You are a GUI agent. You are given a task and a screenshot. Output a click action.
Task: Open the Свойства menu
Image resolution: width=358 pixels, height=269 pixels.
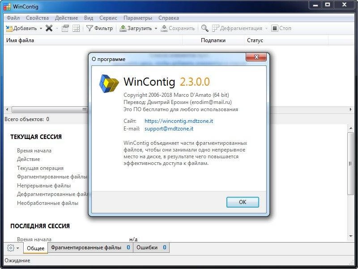37,18
